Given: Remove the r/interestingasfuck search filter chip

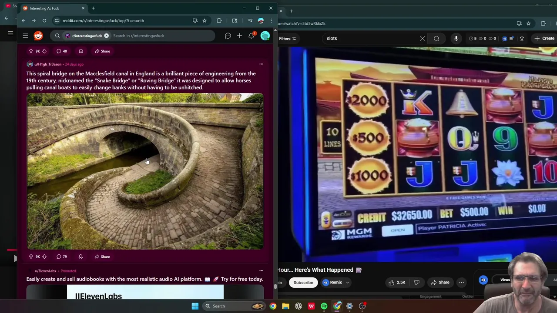Looking at the screenshot, I should click(x=106, y=36).
